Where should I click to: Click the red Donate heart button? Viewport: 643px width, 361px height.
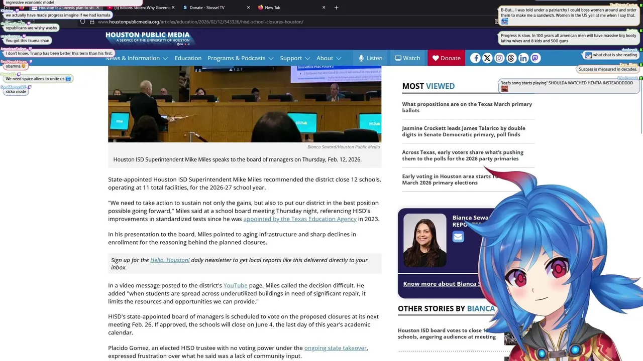click(446, 58)
